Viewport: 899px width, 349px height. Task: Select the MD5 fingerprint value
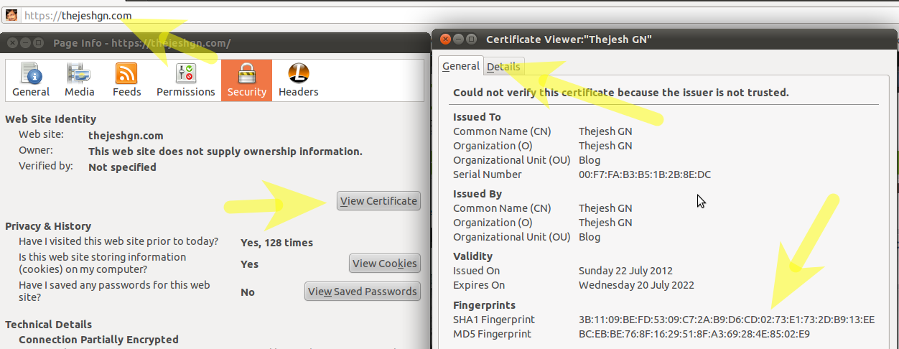694,334
